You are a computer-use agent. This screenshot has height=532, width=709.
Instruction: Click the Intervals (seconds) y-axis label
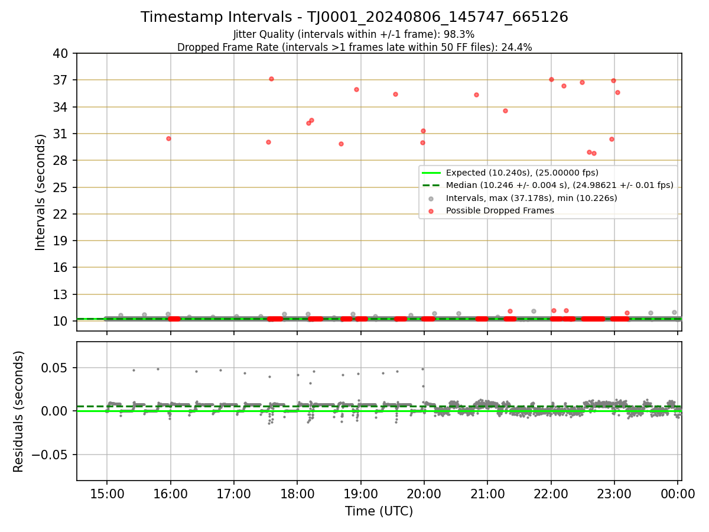[41, 192]
